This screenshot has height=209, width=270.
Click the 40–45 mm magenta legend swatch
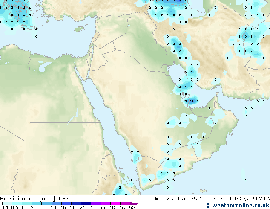(x=115, y=203)
